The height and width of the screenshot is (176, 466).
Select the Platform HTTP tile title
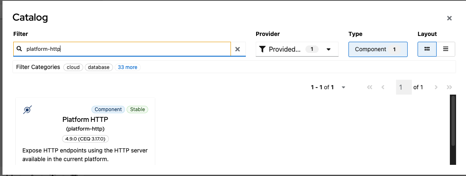(x=85, y=119)
